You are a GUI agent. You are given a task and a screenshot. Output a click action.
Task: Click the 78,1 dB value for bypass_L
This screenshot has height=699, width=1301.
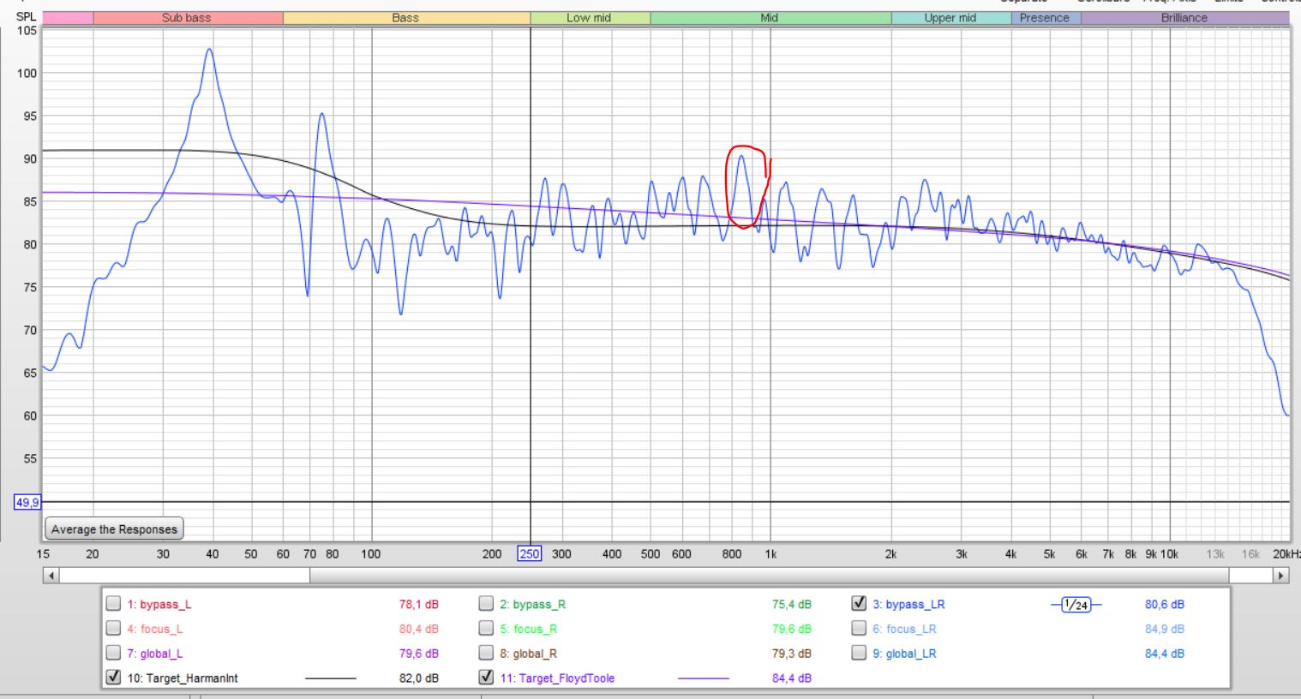[418, 605]
